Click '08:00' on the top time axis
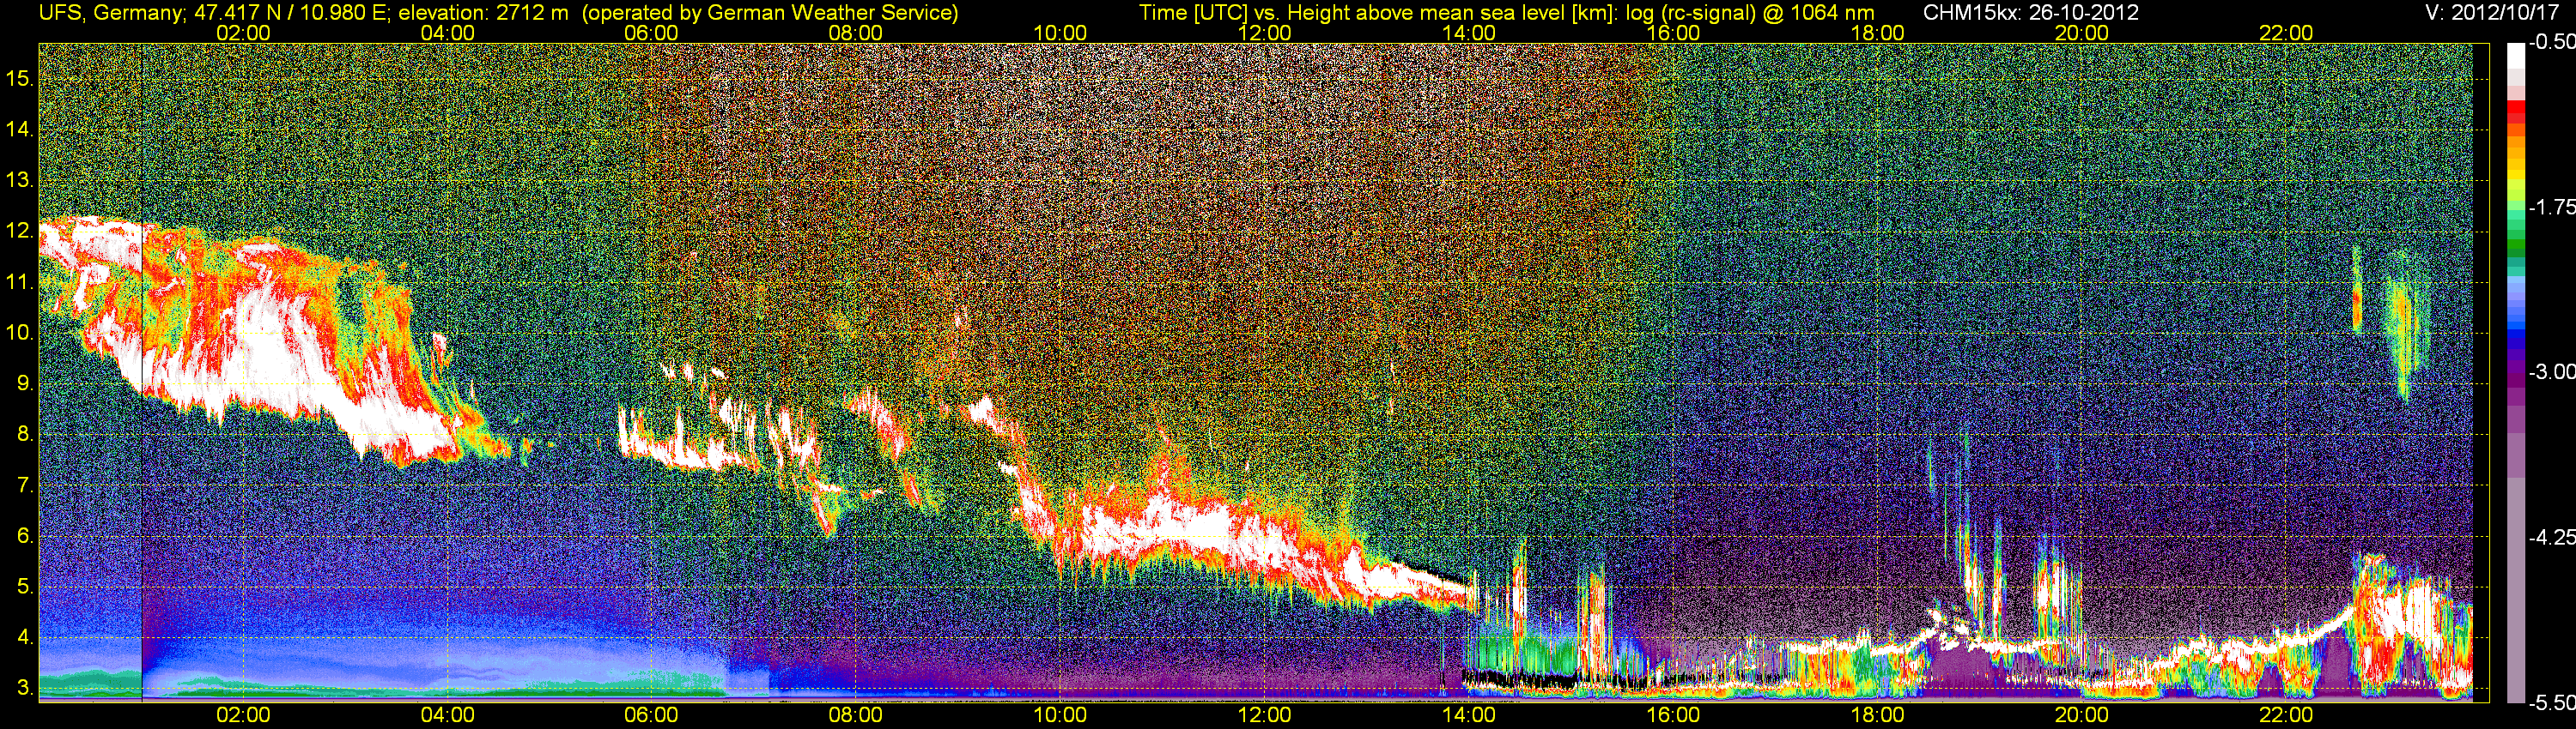The image size is (2576, 729). tap(856, 33)
